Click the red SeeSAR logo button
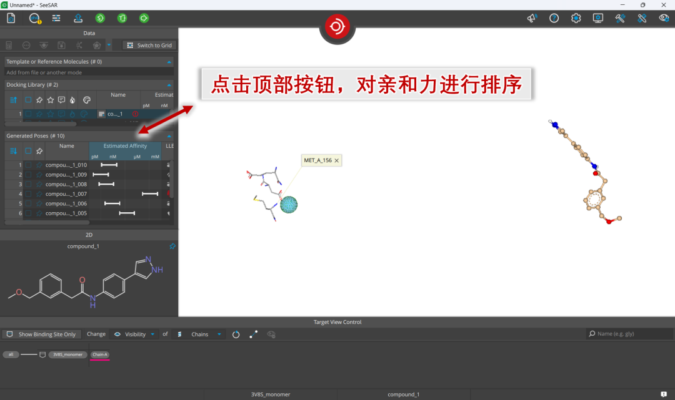The width and height of the screenshot is (675, 400). [x=337, y=27]
